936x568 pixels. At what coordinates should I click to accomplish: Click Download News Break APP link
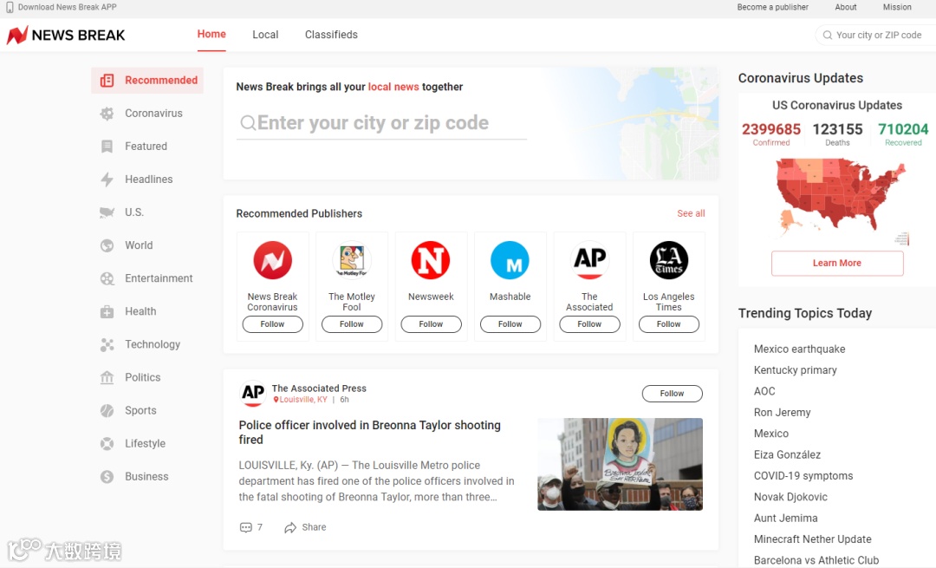67,7
